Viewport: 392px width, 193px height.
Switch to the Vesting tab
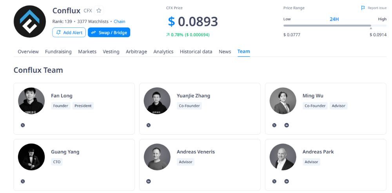(111, 52)
